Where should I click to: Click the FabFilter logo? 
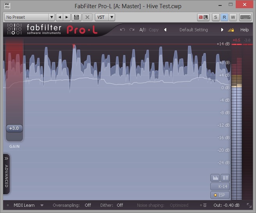click(x=34, y=29)
